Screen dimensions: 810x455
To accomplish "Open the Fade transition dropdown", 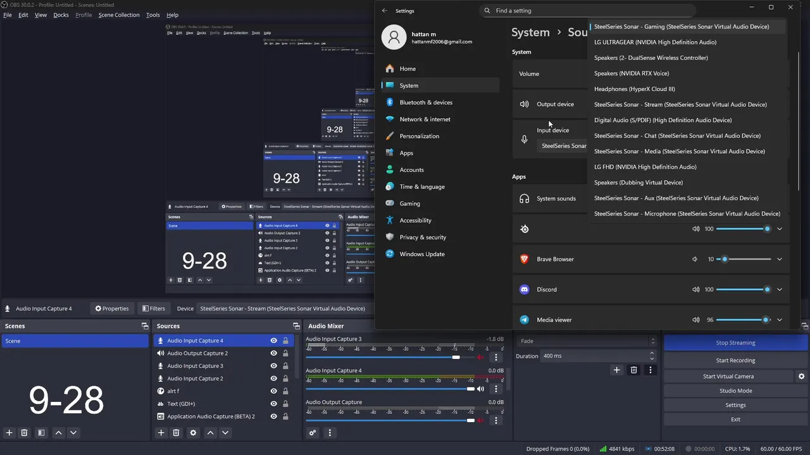I will coord(587,341).
